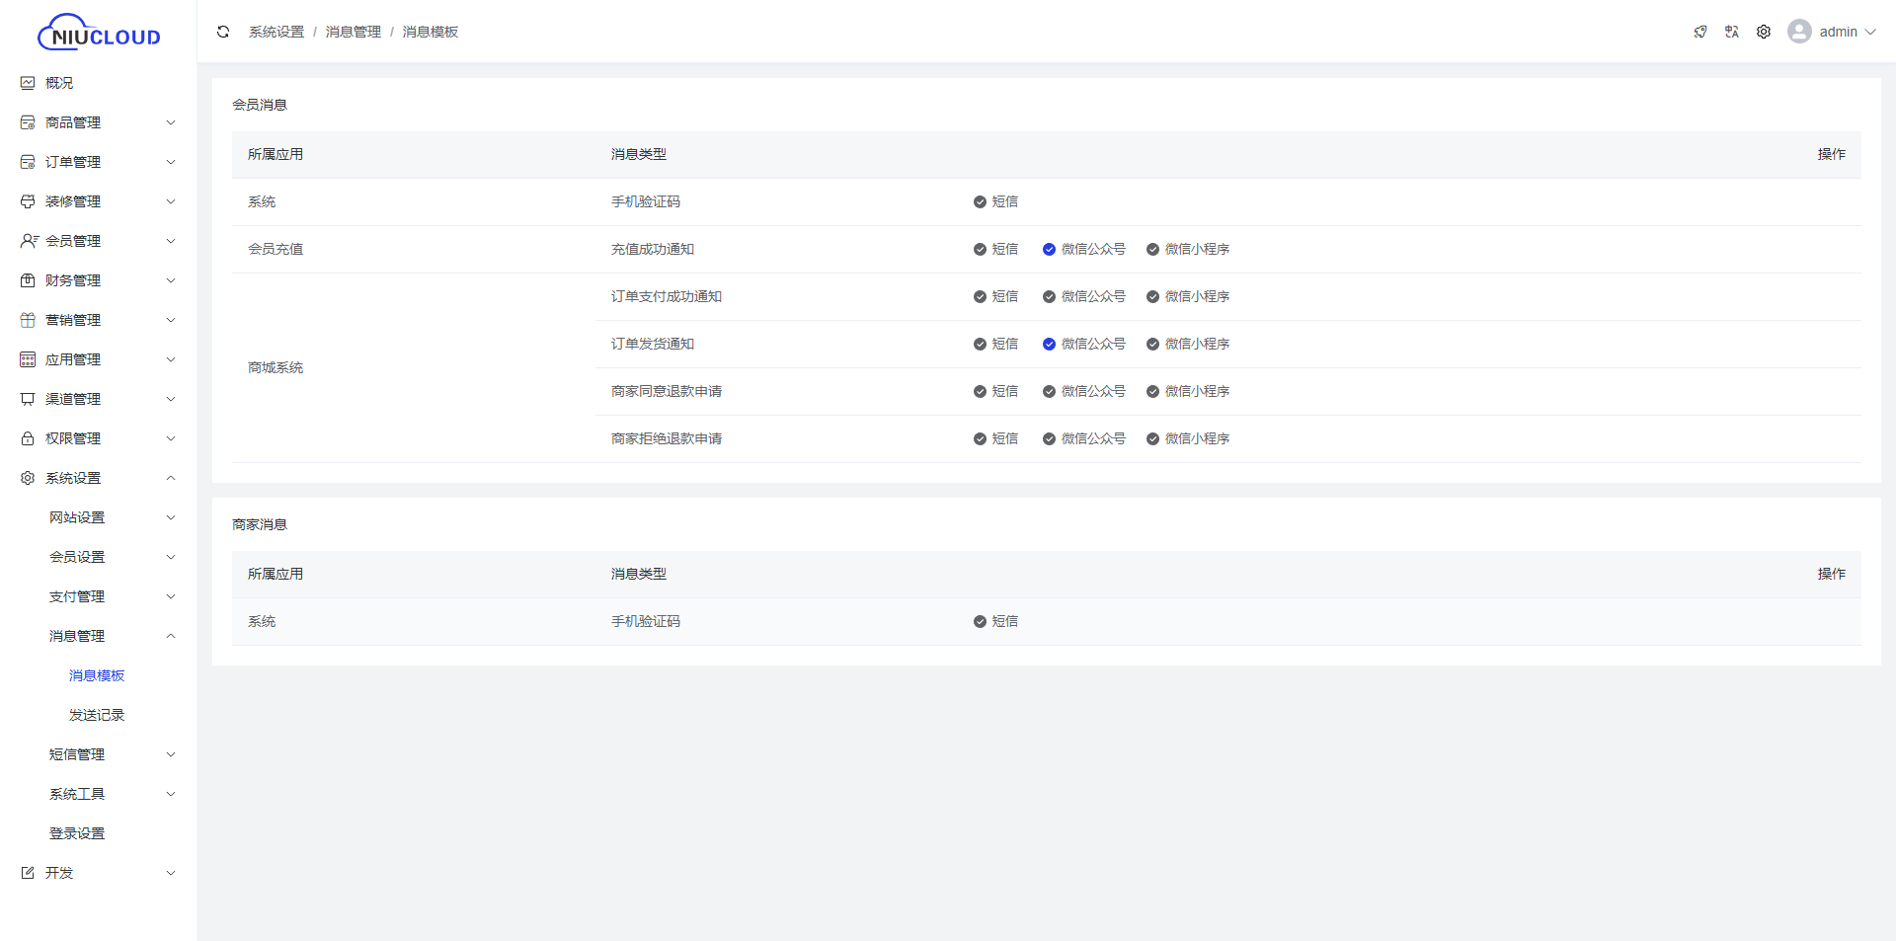This screenshot has height=941, width=1896.
Task: Click the 系统设置 breadcrumb link
Action: coord(276,32)
